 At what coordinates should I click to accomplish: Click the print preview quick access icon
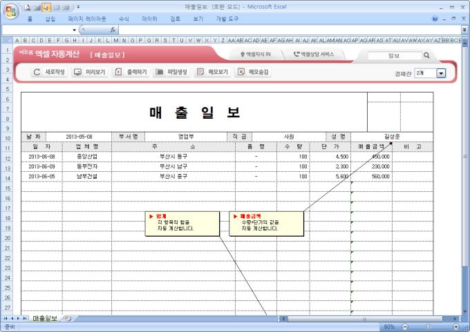(28, 8)
